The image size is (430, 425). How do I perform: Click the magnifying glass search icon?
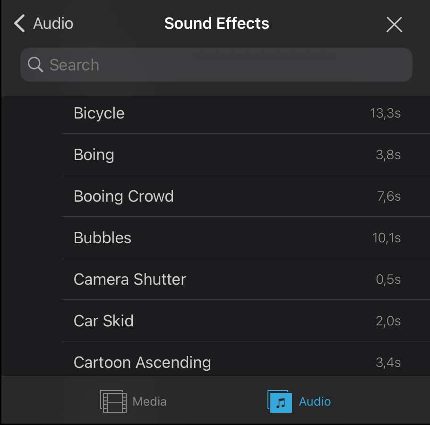[x=35, y=65]
